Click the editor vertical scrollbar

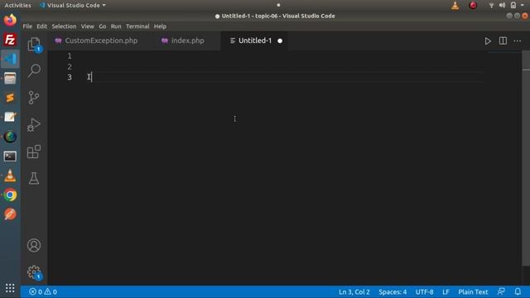coord(526,158)
